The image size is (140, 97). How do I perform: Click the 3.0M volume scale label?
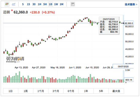click(128, 70)
